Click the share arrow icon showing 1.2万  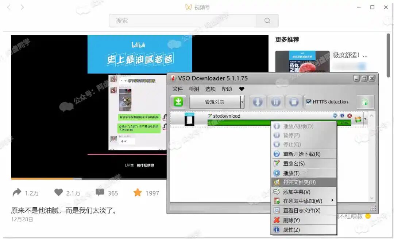16,192
